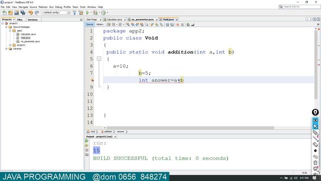Open the Start Page tab

(92, 20)
